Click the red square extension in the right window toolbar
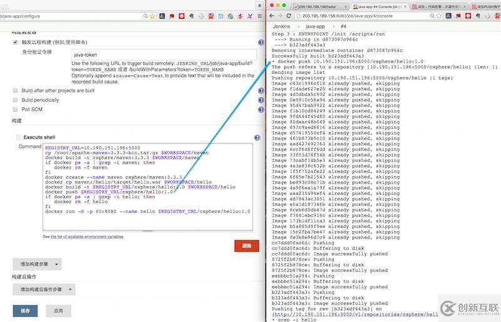This screenshot has height=322, width=501. 468,16
